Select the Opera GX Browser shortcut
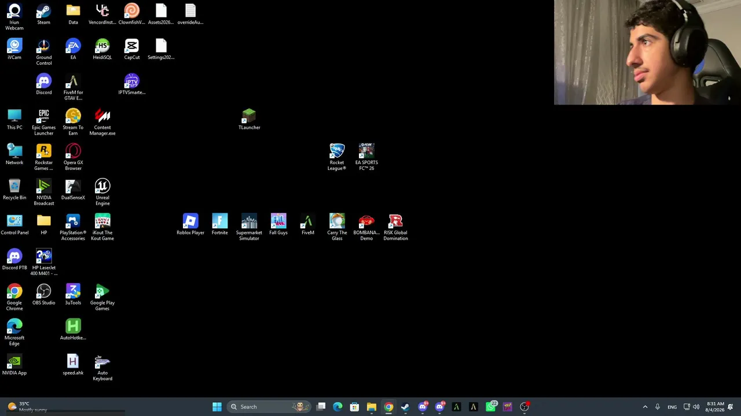Image resolution: width=741 pixels, height=416 pixels. (73, 158)
